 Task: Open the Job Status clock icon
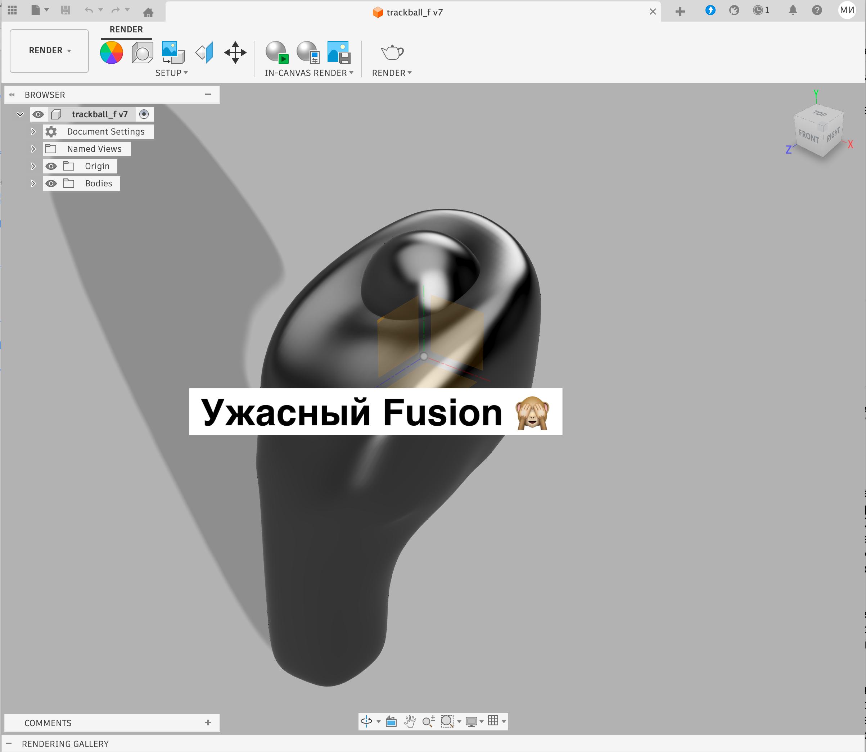point(758,10)
